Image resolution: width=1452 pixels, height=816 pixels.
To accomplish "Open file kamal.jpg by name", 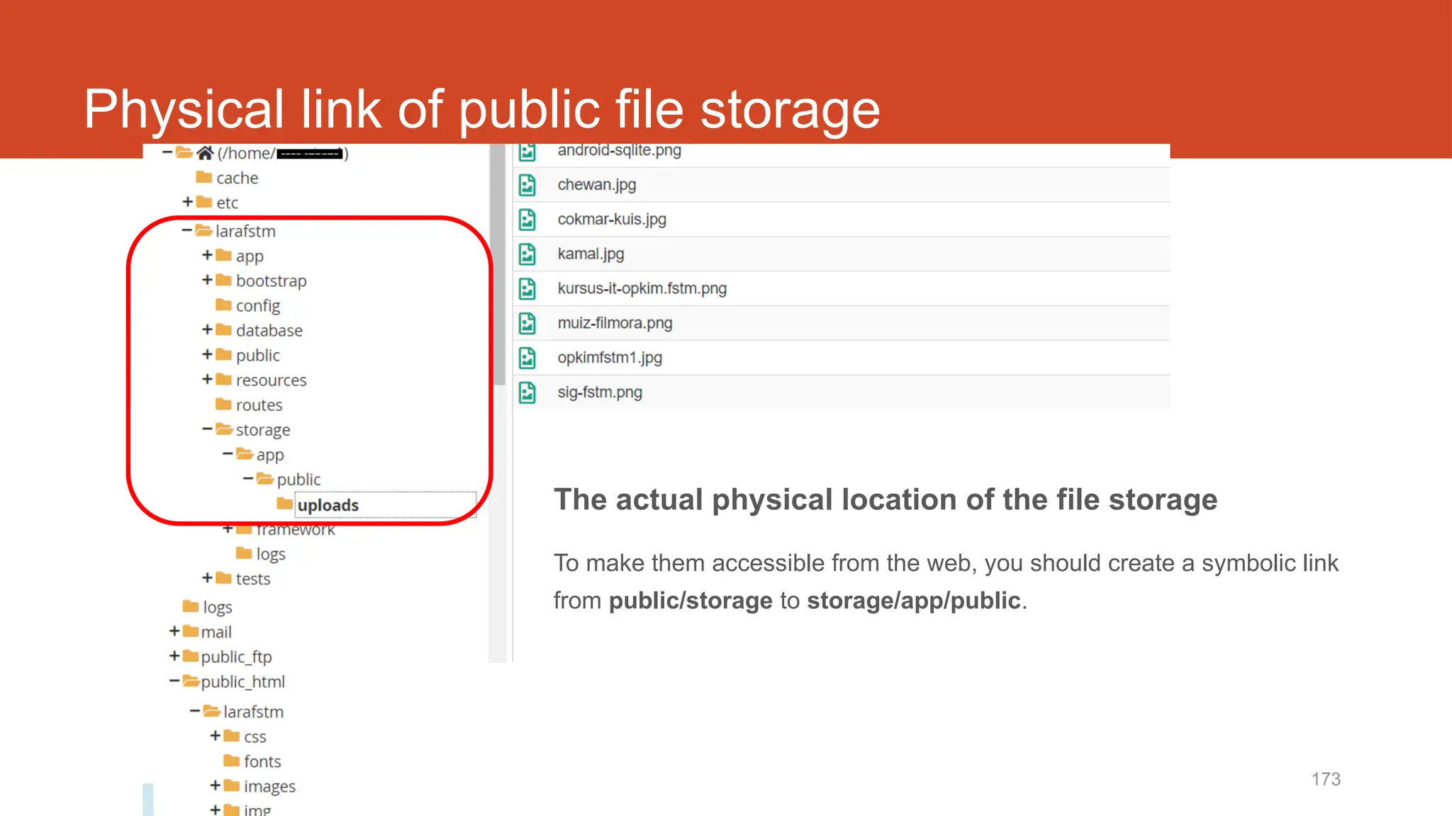I will tap(591, 254).
